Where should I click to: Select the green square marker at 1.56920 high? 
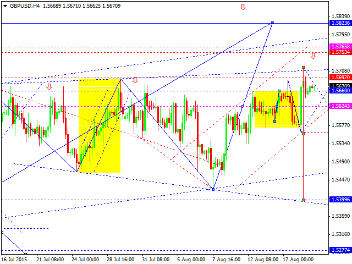point(304,68)
